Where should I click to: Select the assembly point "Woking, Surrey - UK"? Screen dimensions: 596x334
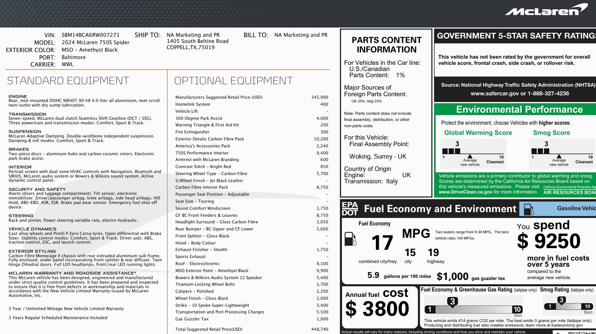378,157
